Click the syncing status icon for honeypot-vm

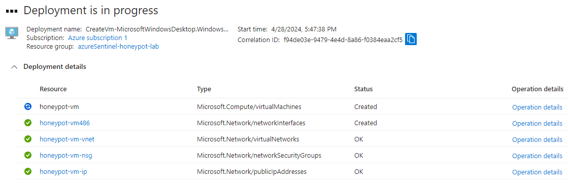point(28,106)
